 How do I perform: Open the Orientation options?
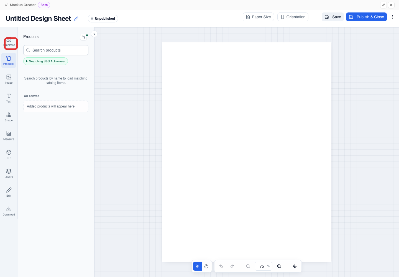293,17
